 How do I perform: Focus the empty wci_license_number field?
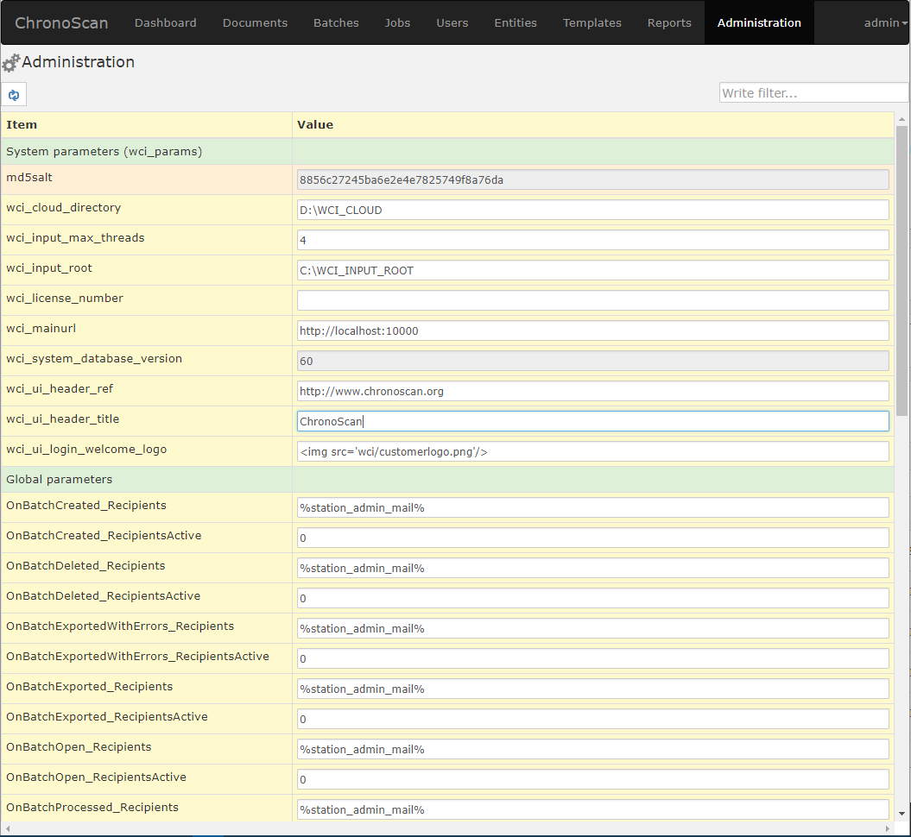click(592, 300)
